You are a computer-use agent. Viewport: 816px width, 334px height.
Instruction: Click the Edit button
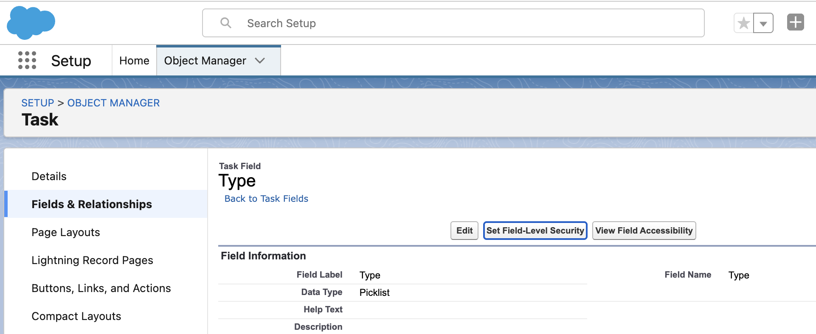point(464,231)
